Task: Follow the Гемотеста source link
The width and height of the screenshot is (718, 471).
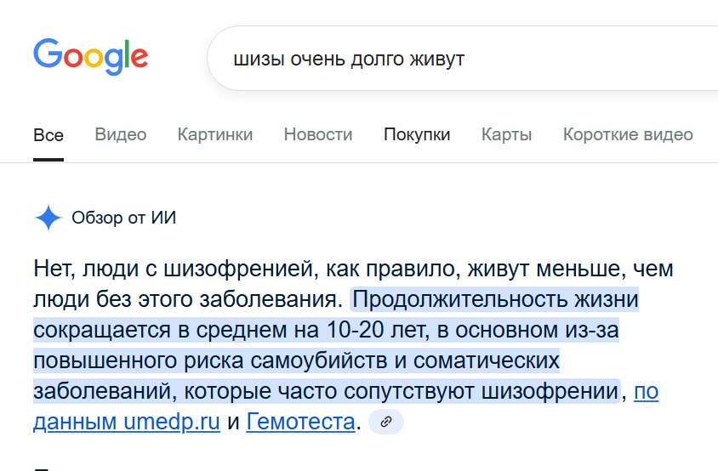Action: 301,422
